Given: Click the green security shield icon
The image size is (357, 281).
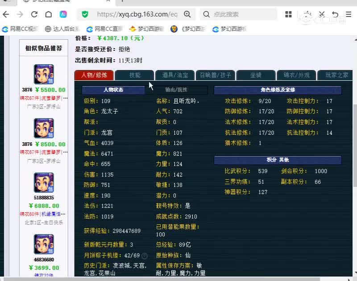Looking at the screenshot, I should [85, 14].
